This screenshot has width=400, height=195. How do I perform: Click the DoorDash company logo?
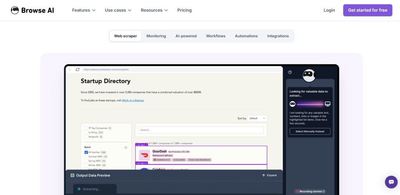(x=145, y=155)
